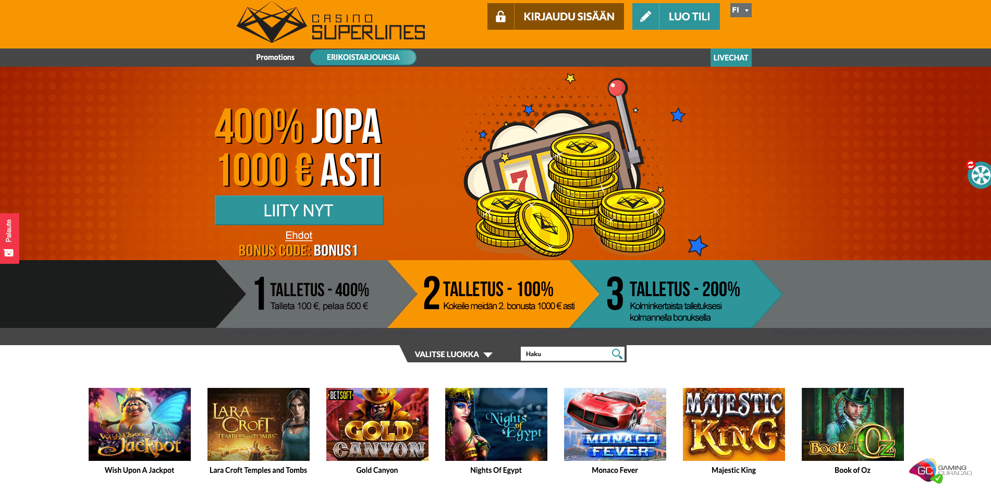Click the pencil icon beside Luo tili
The width and height of the screenshot is (991, 488).
click(x=645, y=17)
